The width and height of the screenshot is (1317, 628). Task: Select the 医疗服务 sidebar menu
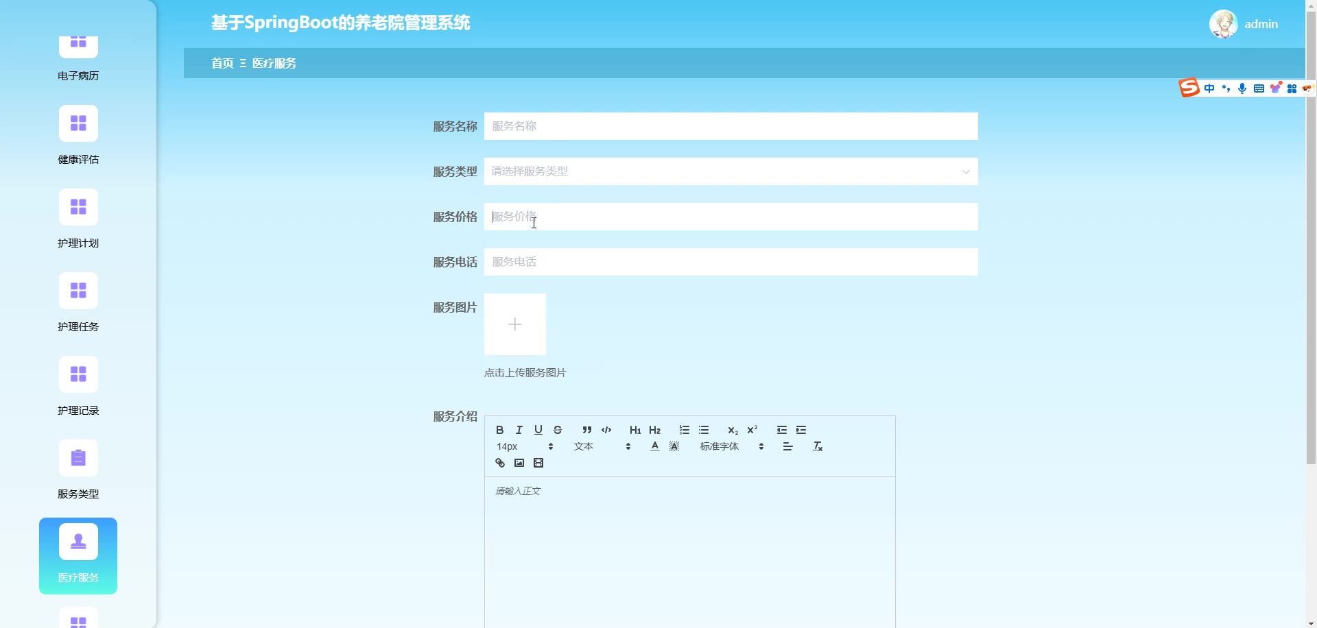point(78,556)
